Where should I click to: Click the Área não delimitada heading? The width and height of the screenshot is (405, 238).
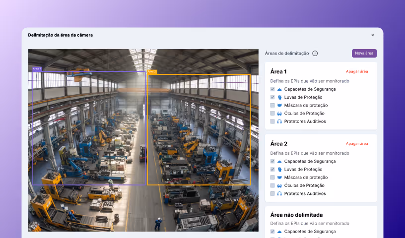pyautogui.click(x=296, y=215)
